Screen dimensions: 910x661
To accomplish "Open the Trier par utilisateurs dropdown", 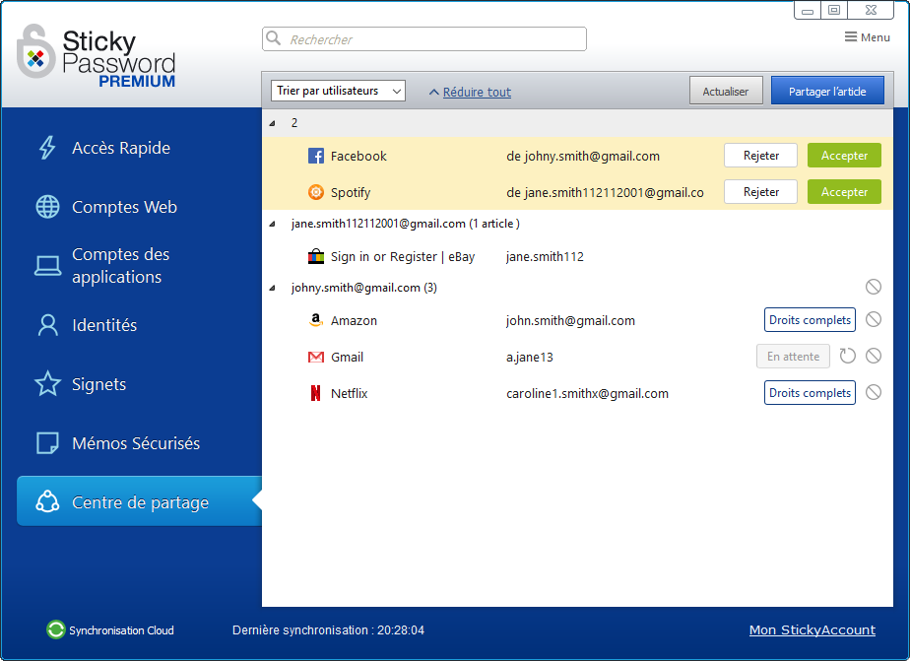I will pyautogui.click(x=338, y=91).
